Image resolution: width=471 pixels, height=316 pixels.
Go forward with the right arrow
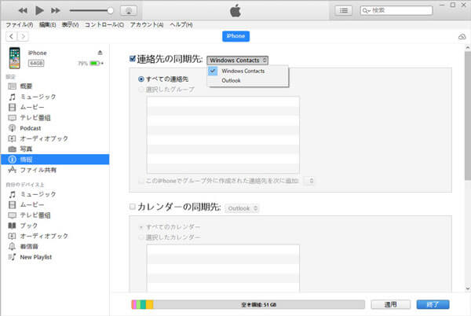23,36
